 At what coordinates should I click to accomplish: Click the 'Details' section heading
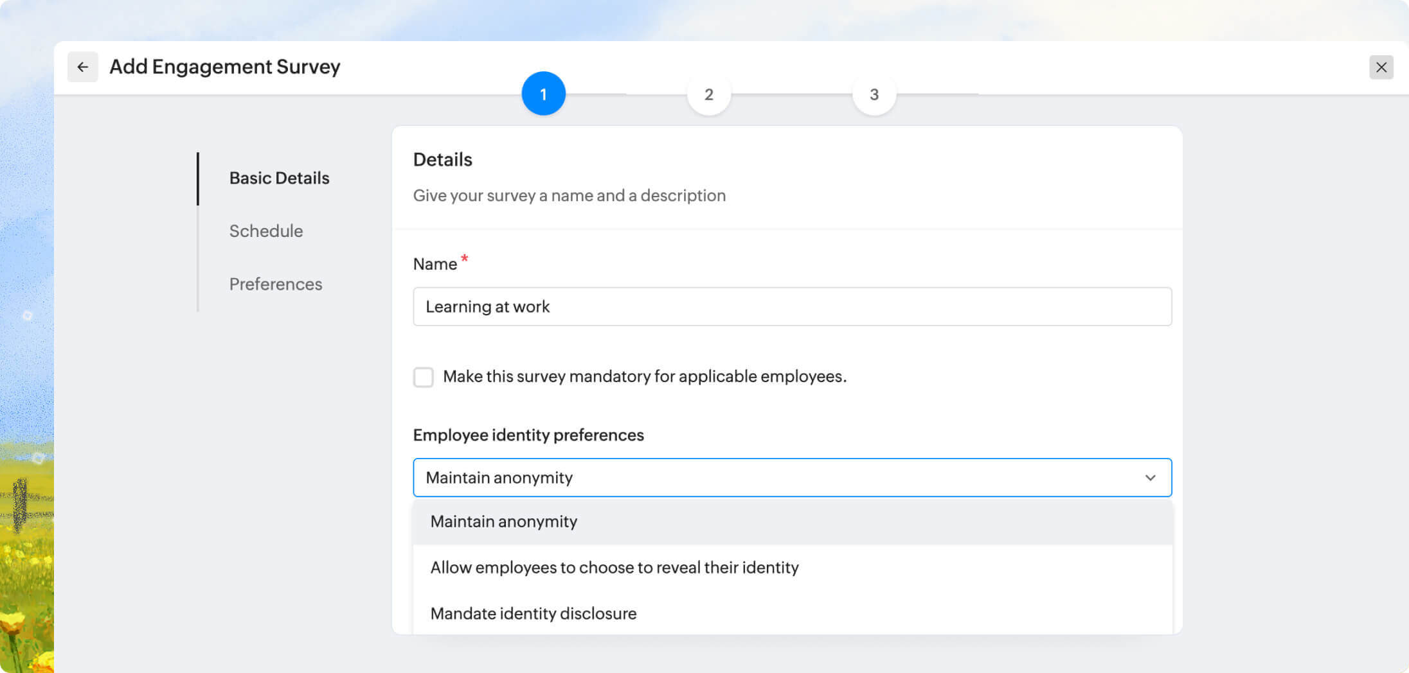coord(442,159)
